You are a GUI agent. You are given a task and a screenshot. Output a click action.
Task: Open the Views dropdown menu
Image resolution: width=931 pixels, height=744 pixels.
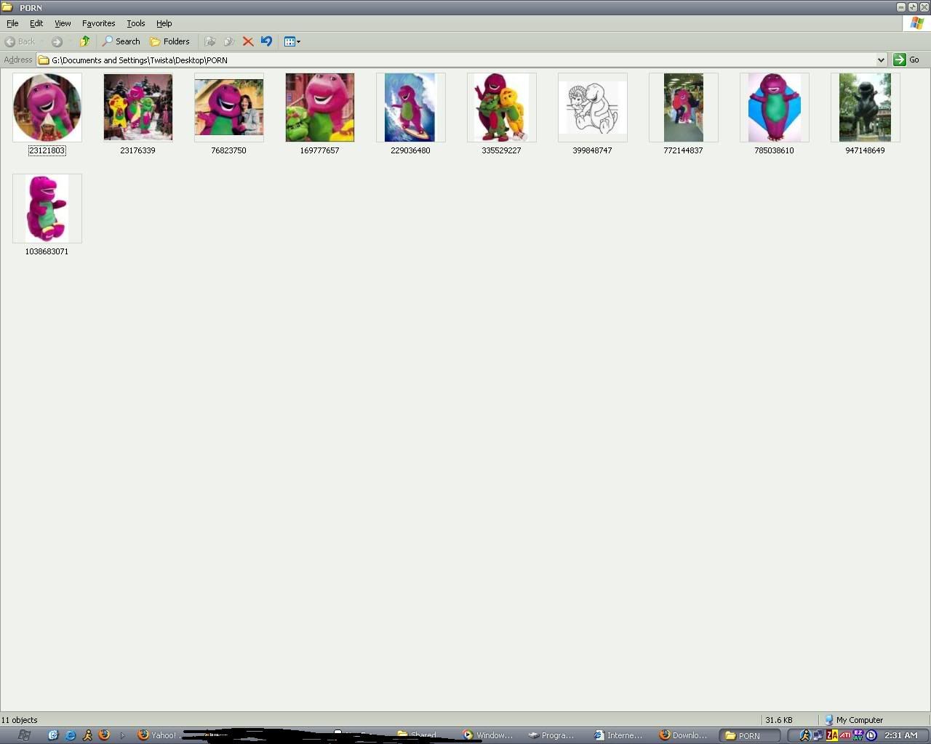pyautogui.click(x=292, y=41)
